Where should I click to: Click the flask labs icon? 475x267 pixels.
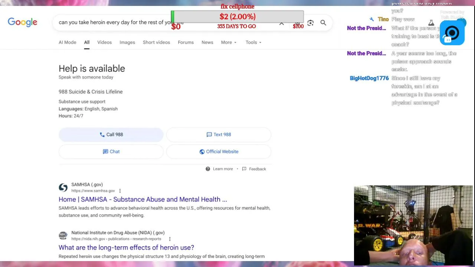pos(431,23)
